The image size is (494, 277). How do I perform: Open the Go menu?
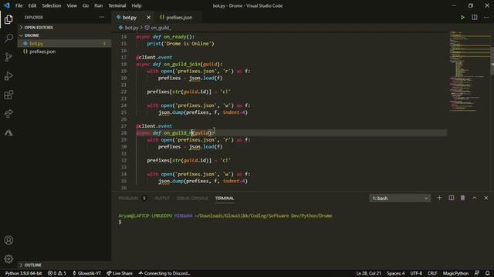click(x=86, y=5)
